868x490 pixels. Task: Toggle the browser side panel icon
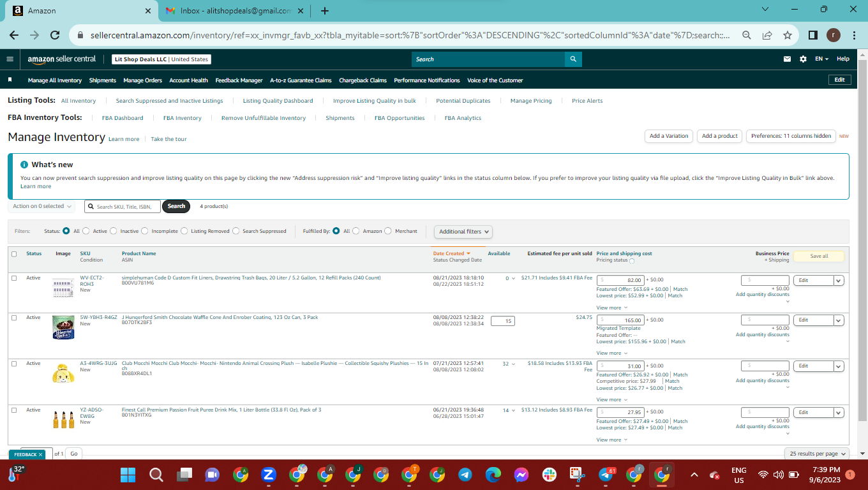tap(812, 36)
